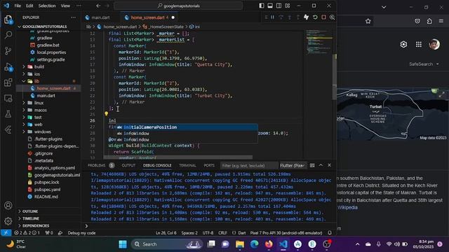Collapse the GOOGLEMAPSTUTORIALS root folder

click(x=44, y=27)
